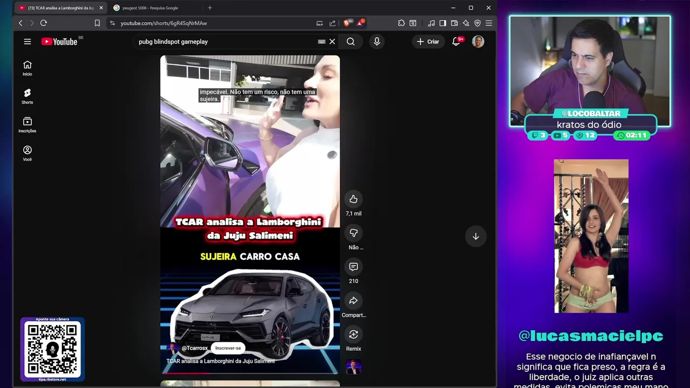Image resolution: width=690 pixels, height=388 pixels.
Task: Open site settings icon in address bar
Action: [112, 23]
